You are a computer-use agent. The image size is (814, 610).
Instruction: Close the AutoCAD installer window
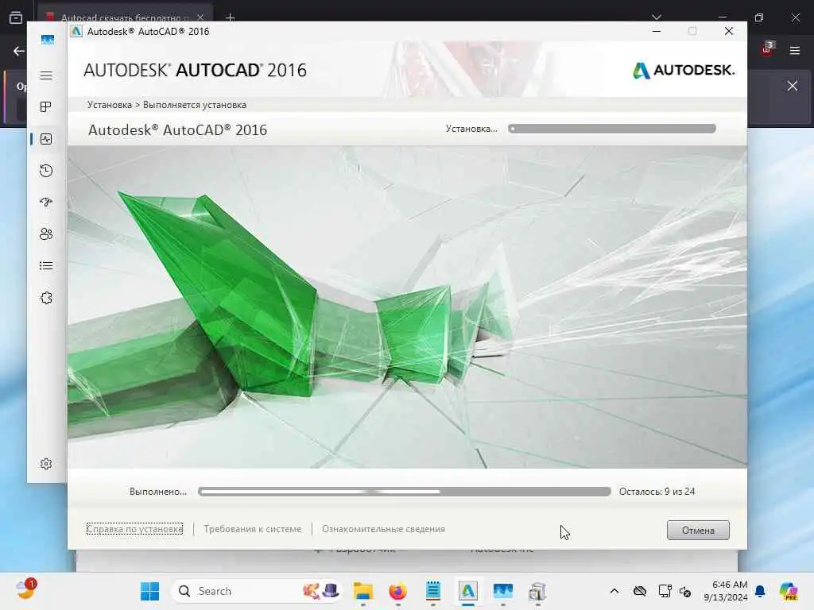coord(729,31)
